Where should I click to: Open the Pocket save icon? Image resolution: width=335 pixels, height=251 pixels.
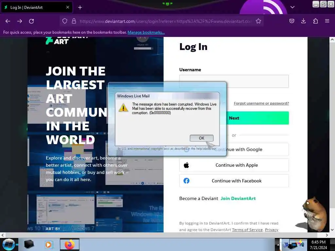(292, 21)
